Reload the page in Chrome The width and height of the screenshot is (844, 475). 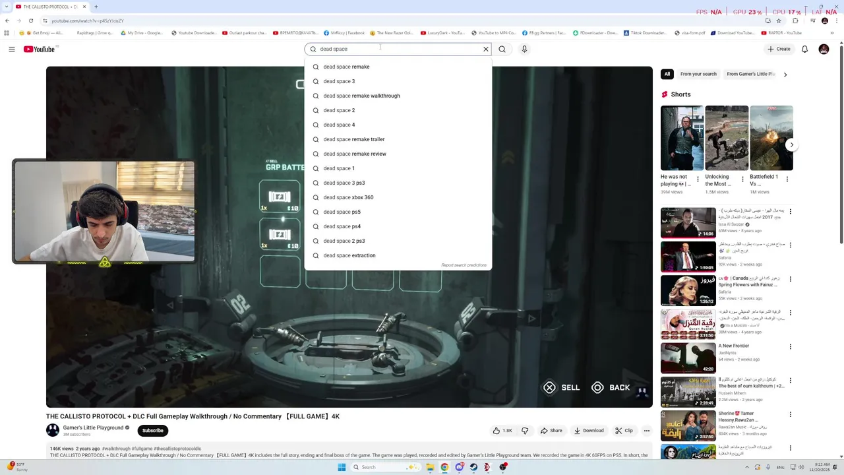tap(30, 20)
